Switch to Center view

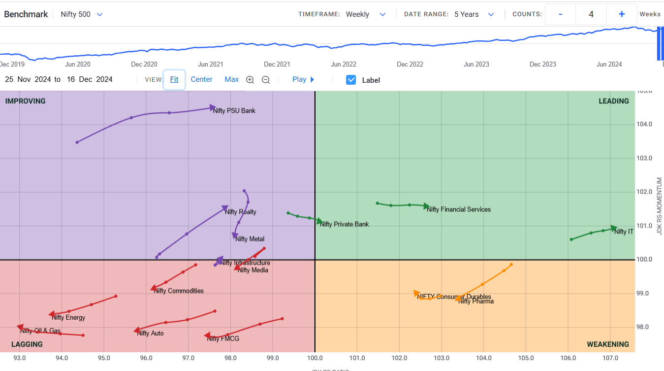pos(202,79)
